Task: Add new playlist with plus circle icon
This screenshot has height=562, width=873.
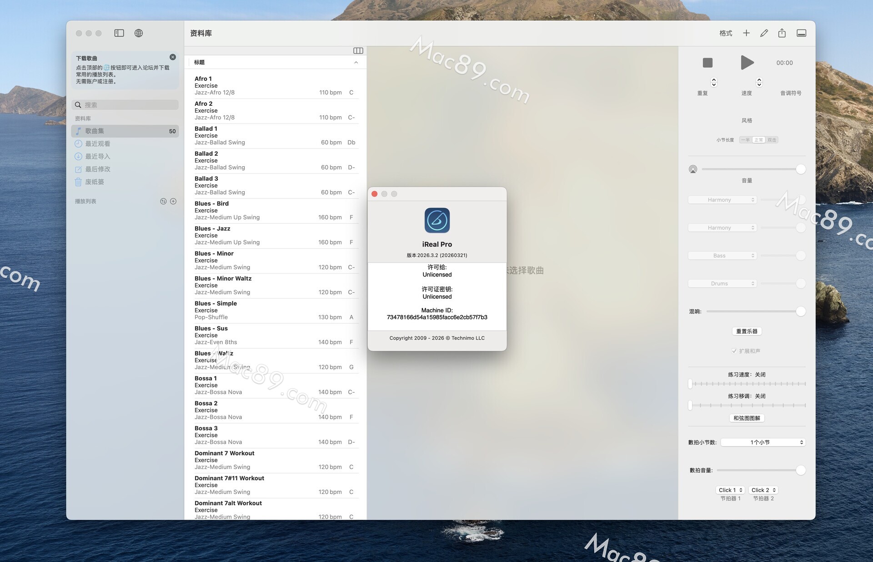Action: point(173,201)
